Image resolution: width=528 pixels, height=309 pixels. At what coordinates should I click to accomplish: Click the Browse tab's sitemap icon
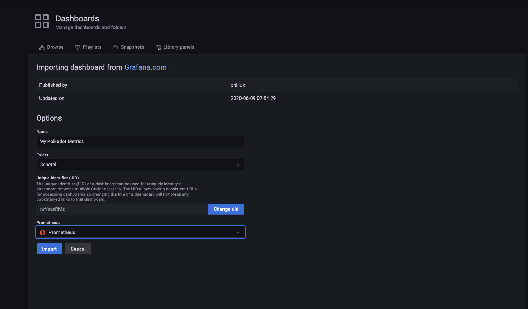click(42, 47)
